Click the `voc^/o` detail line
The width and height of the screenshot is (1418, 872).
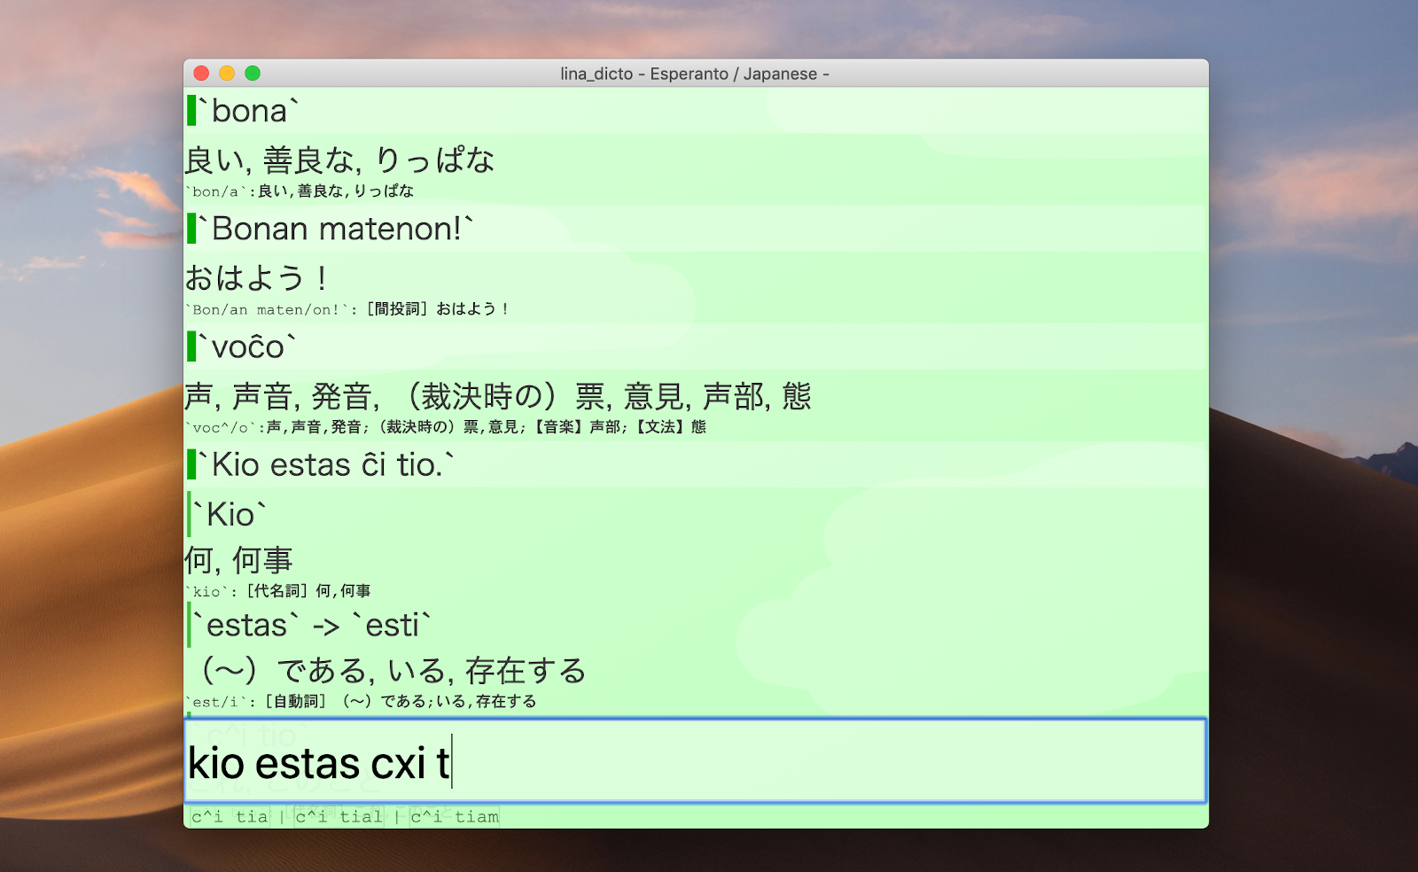click(x=446, y=427)
